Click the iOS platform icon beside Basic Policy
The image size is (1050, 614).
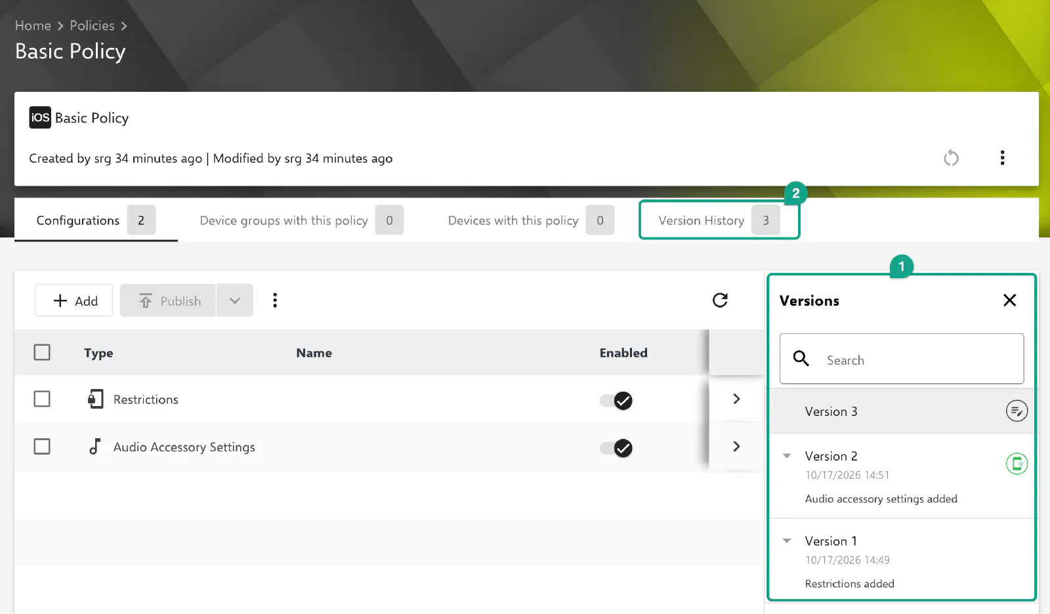pyautogui.click(x=40, y=117)
